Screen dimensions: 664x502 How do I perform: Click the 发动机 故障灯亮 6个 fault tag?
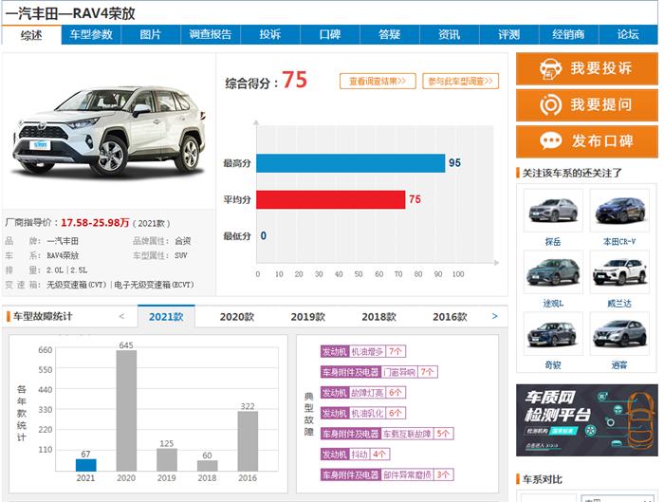click(x=363, y=393)
